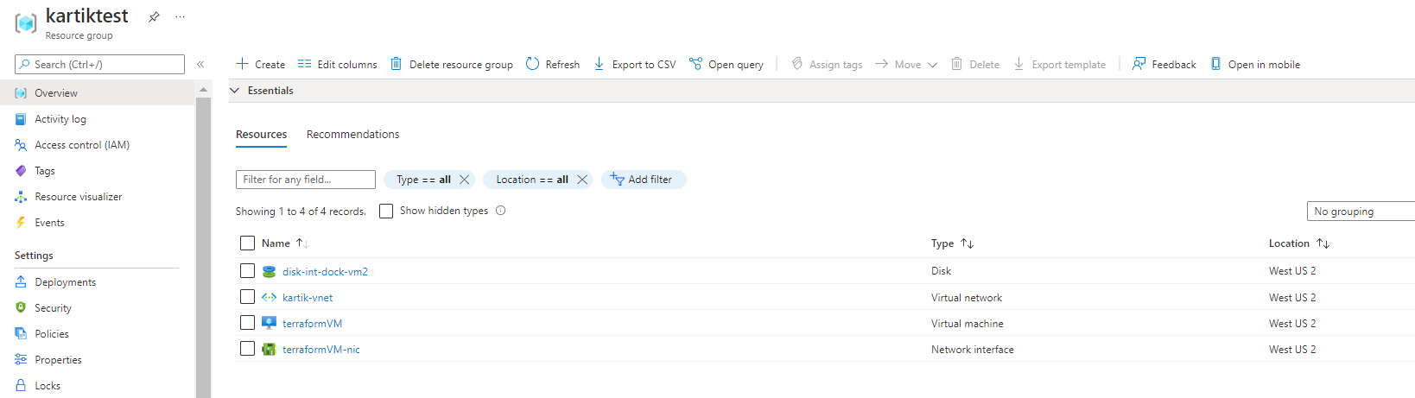Enable the Show hidden types checkbox
Image resolution: width=1415 pixels, height=398 pixels.
pos(386,211)
